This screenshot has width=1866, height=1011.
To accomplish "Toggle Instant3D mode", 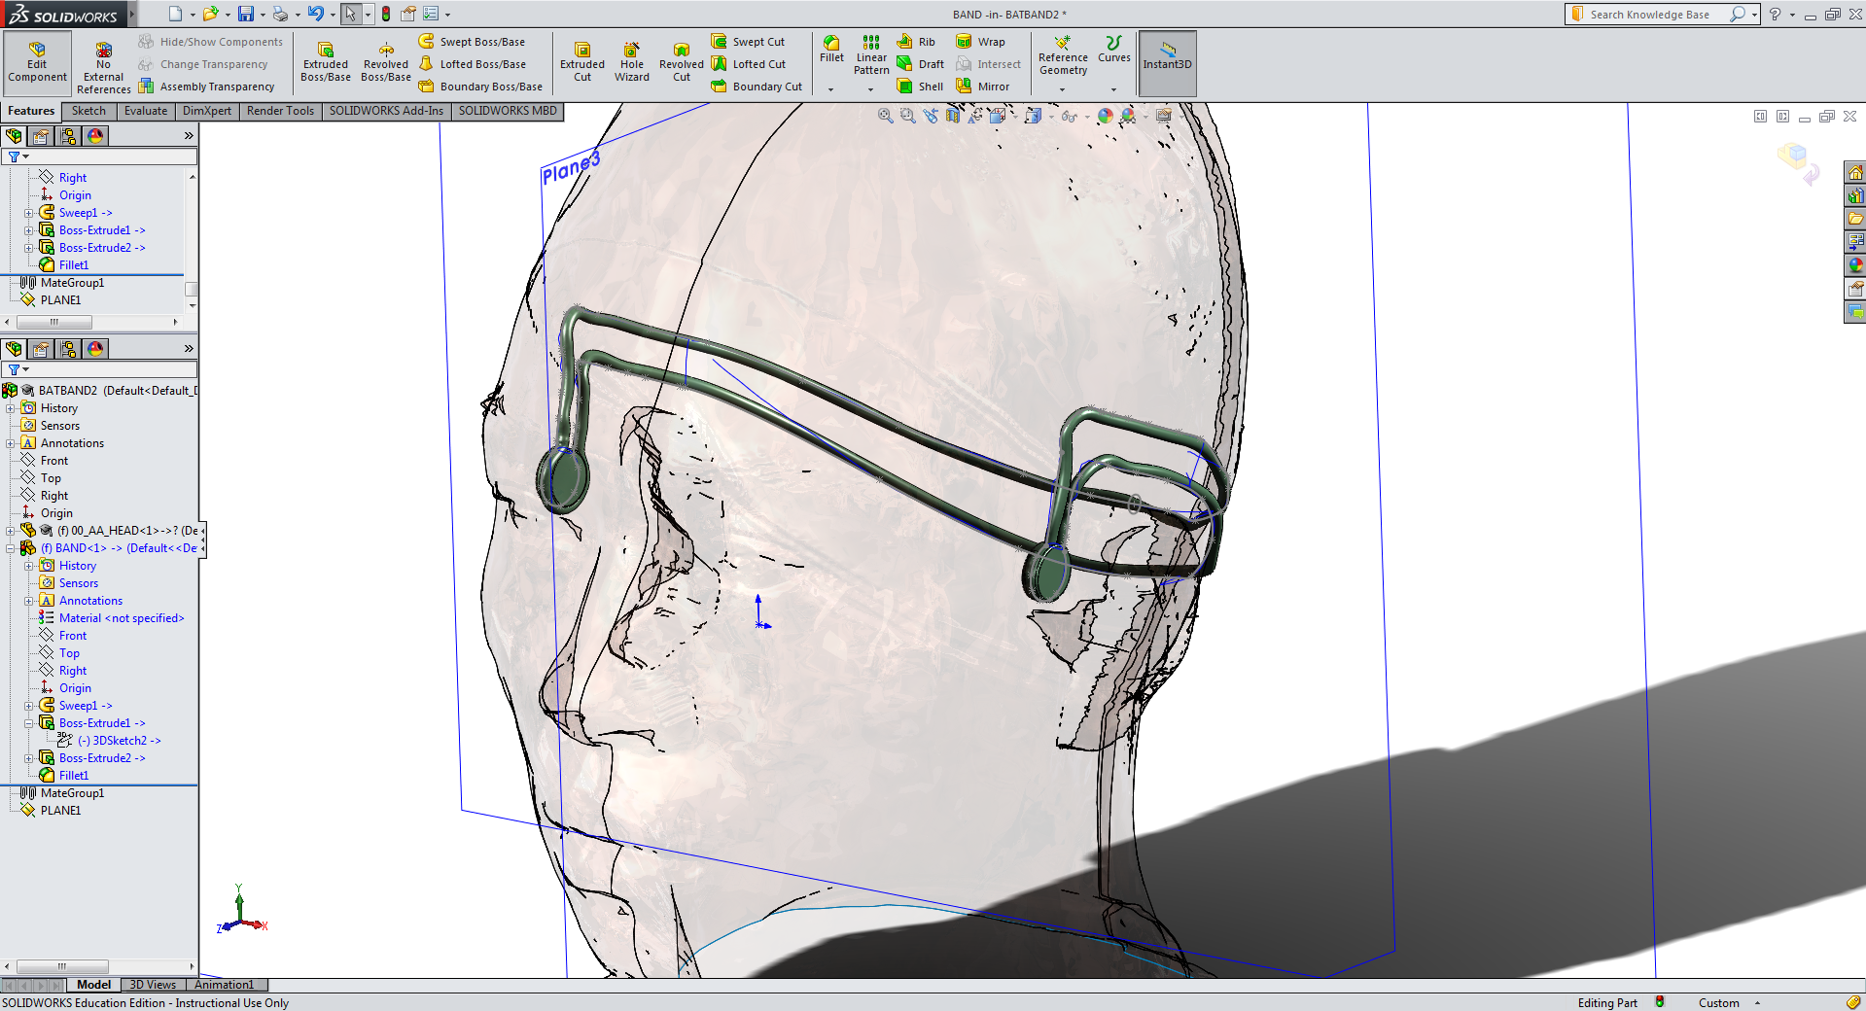I will point(1167,63).
